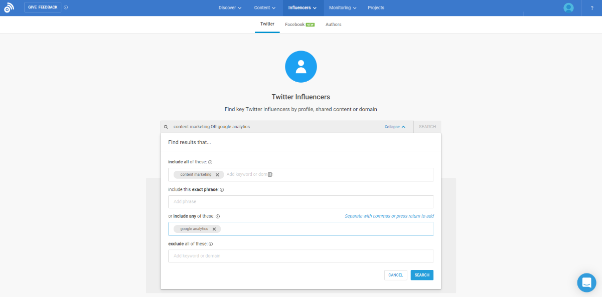Open the info icon beside Give Feedback

click(66, 7)
